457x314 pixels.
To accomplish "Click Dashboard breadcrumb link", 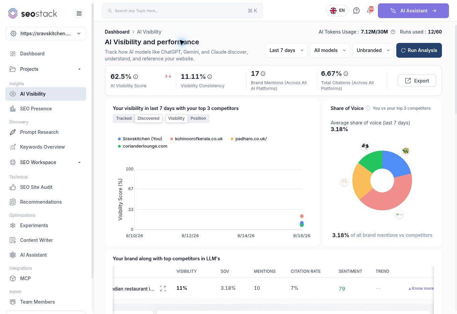I will [117, 32].
